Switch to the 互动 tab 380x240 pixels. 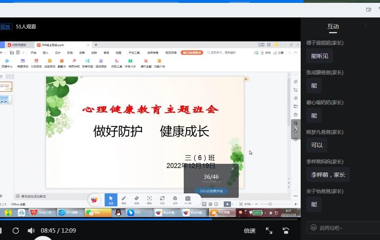tap(333, 27)
